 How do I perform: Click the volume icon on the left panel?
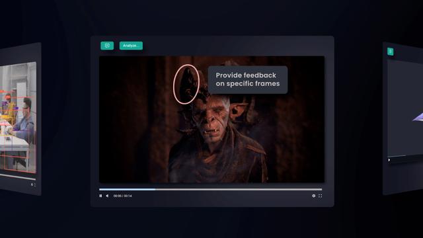[32, 184]
